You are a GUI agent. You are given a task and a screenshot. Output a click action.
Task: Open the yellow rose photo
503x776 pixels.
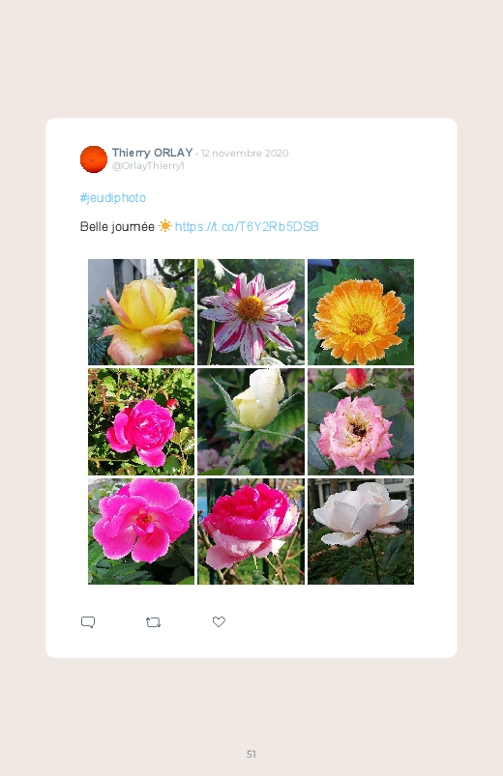pyautogui.click(x=141, y=312)
